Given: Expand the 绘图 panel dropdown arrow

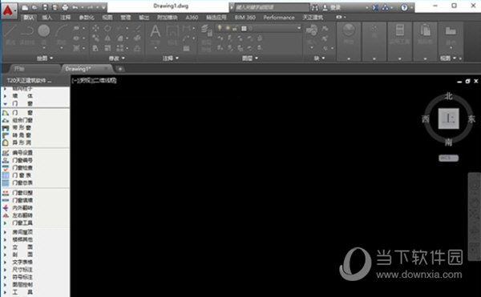Looking at the screenshot, I should (51, 58).
